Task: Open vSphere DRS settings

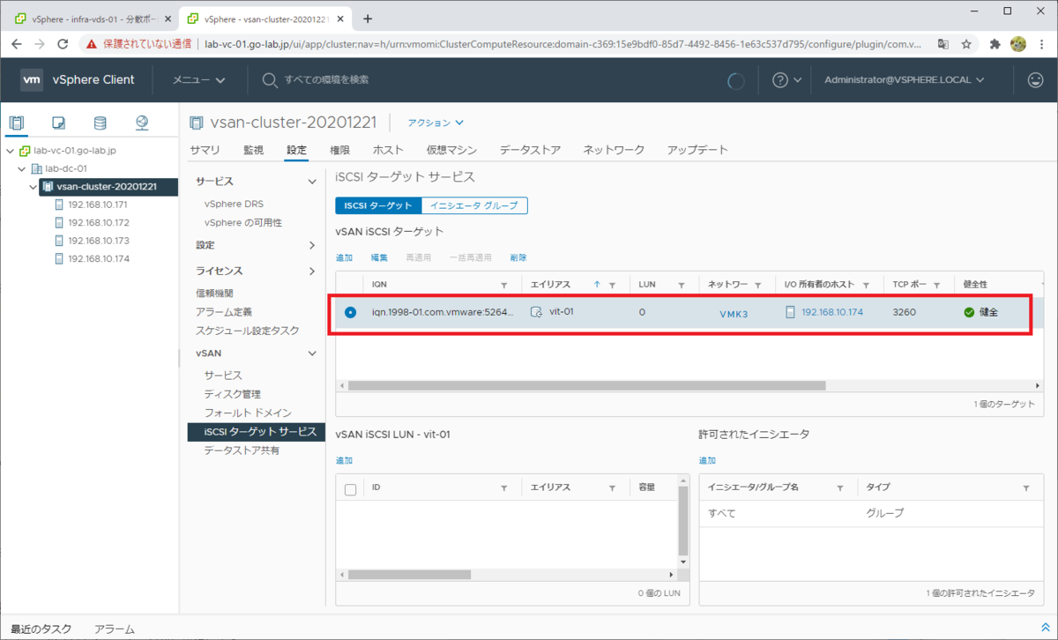Action: [234, 204]
